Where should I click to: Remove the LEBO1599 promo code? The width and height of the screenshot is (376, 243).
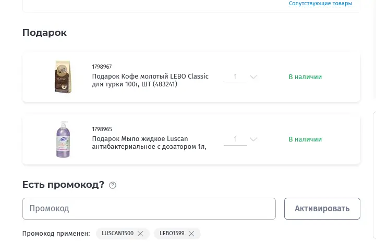(x=191, y=234)
